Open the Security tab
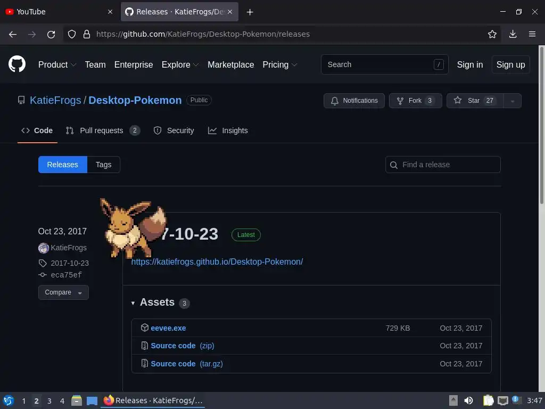The image size is (545, 409). 174,131
